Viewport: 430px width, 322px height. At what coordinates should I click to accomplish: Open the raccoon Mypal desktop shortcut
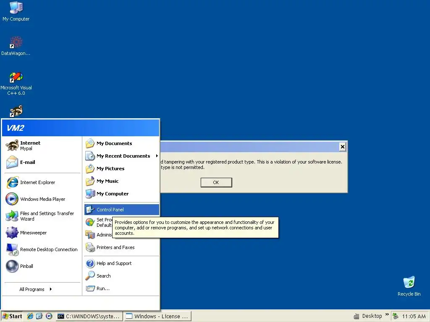tap(16, 111)
